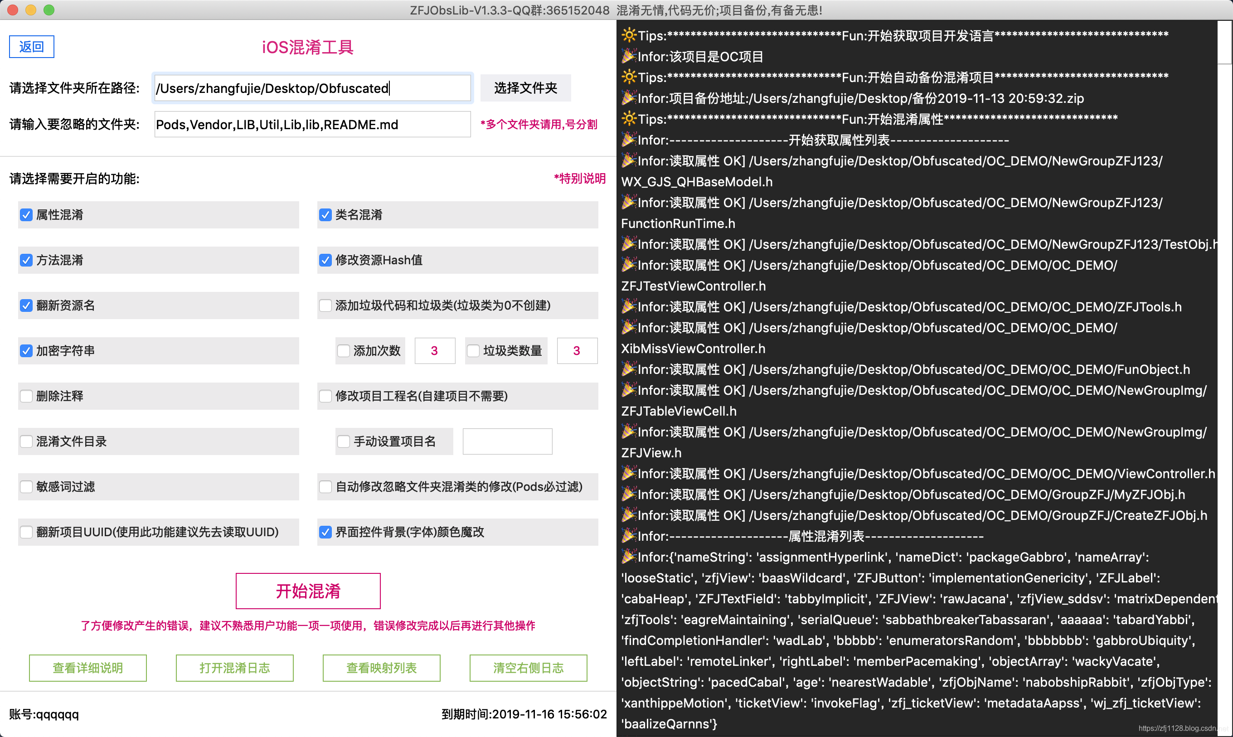View mapping list with 查看映射列表
Image resolution: width=1233 pixels, height=737 pixels.
[381, 668]
